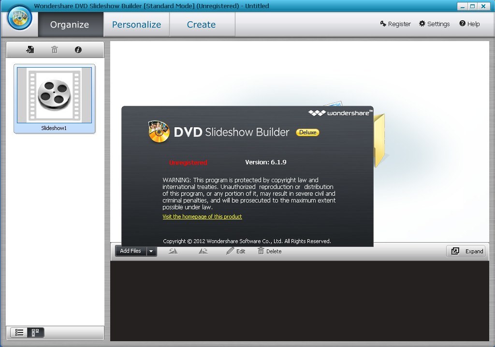Screen dimensions: 495x347
Task: Switch to the Create tab
Action: 202,24
